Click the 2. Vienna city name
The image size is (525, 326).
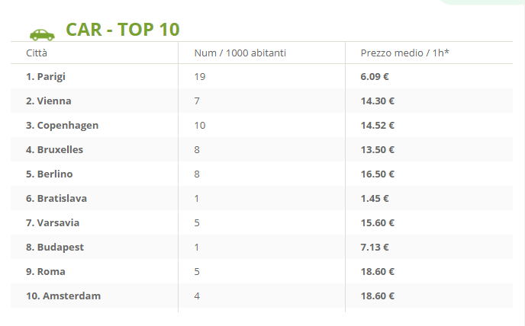tap(49, 101)
